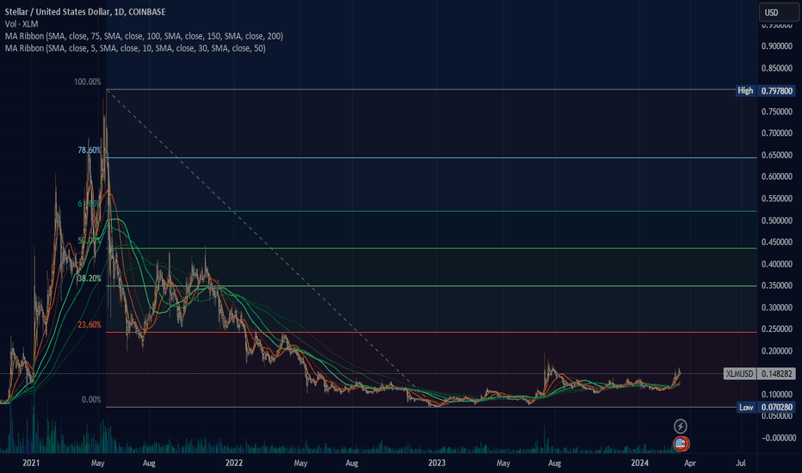Click the 0.900000 price axis value

coord(777,46)
